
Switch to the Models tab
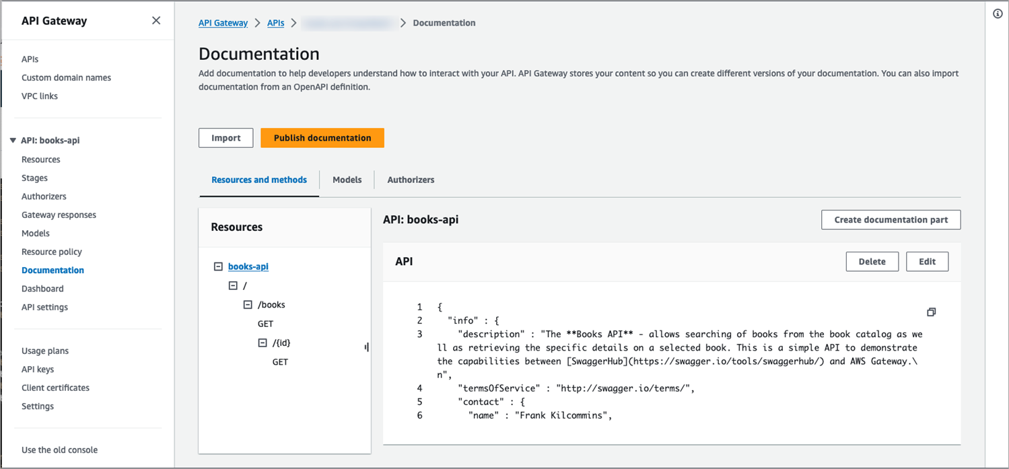point(347,180)
